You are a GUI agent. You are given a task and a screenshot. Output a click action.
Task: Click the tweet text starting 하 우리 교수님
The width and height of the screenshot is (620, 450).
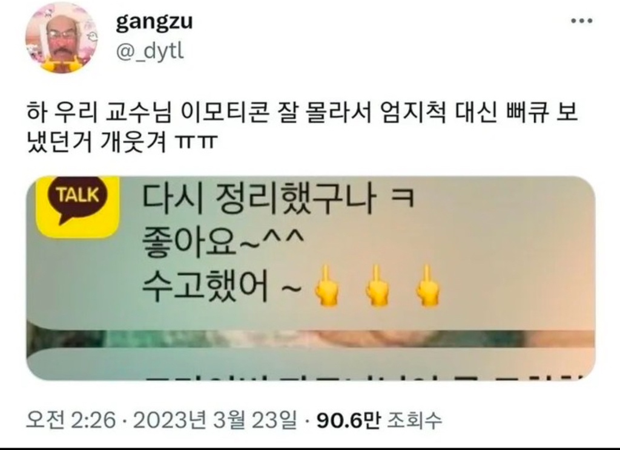(303, 112)
